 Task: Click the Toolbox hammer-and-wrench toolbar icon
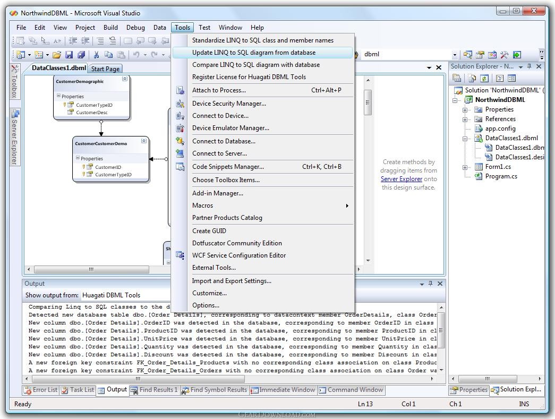click(504, 55)
